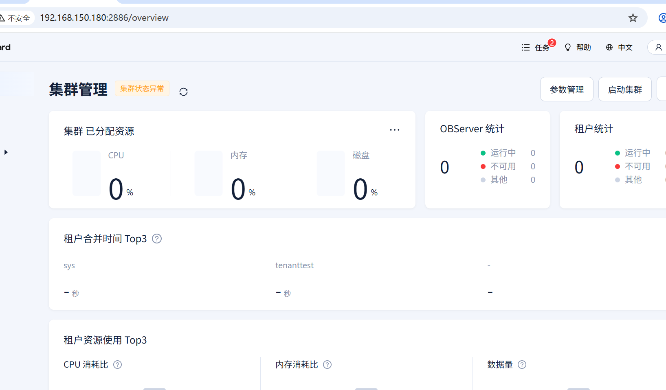The width and height of the screenshot is (666, 390).
Task: Bookmark this page with the star icon
Action: (633, 18)
